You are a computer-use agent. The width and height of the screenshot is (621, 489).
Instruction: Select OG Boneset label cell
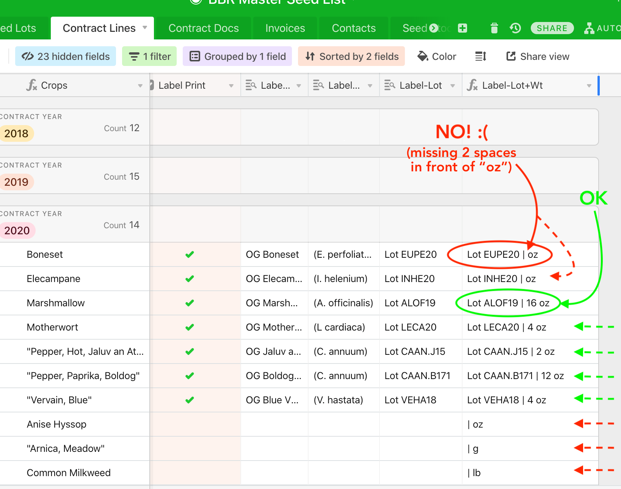[x=274, y=254]
